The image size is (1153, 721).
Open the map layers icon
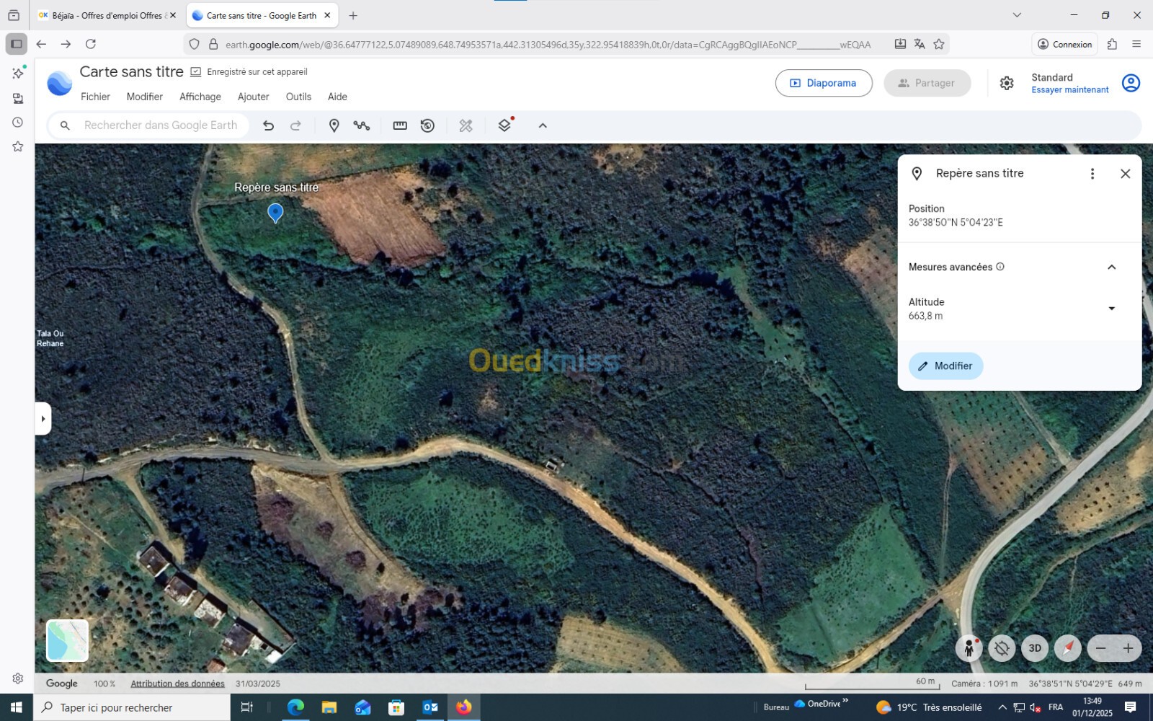[x=504, y=125]
